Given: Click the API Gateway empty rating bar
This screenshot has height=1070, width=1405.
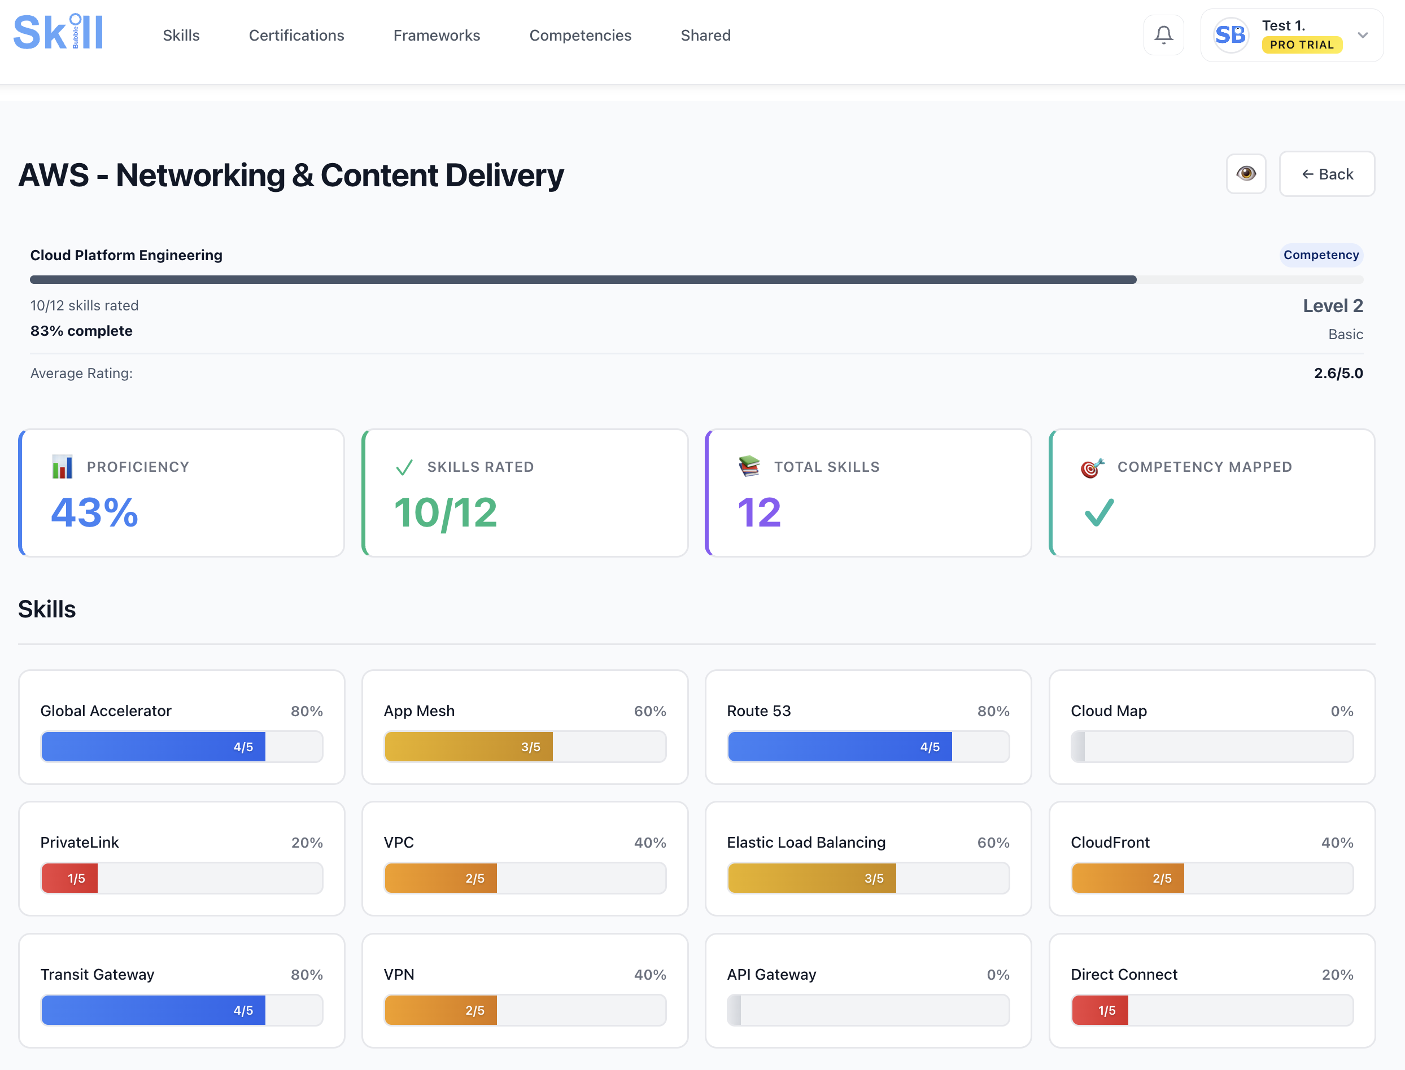Looking at the screenshot, I should (869, 1010).
